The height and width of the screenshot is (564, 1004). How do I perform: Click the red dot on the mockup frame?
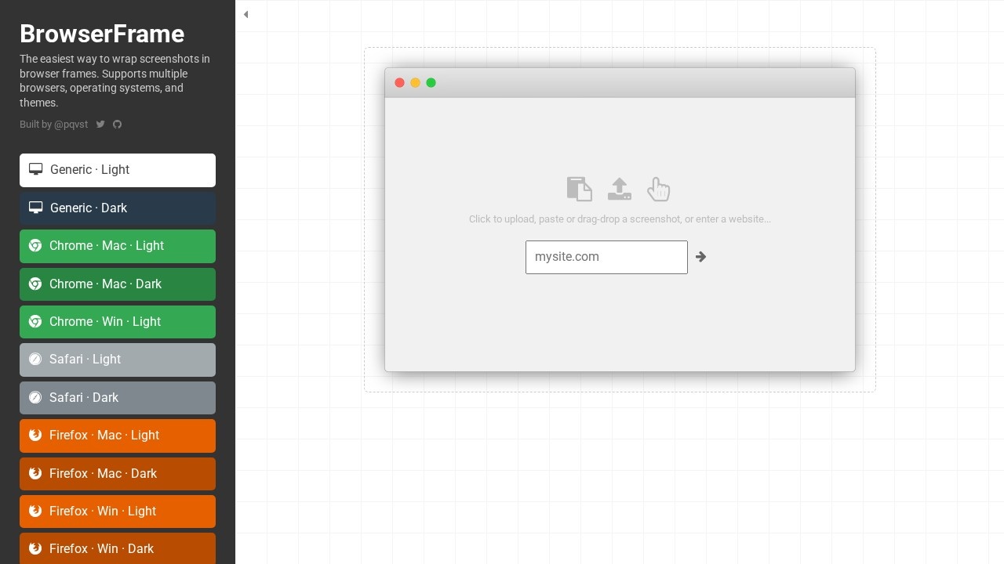coord(400,83)
